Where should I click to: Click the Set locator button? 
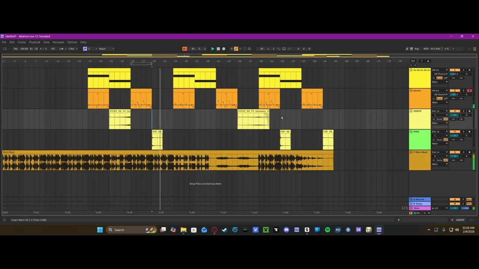[413, 61]
